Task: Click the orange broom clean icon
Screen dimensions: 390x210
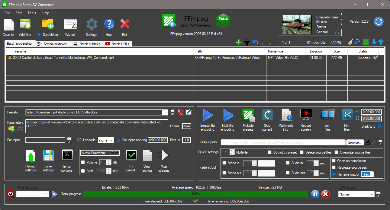Action: pyautogui.click(x=350, y=42)
